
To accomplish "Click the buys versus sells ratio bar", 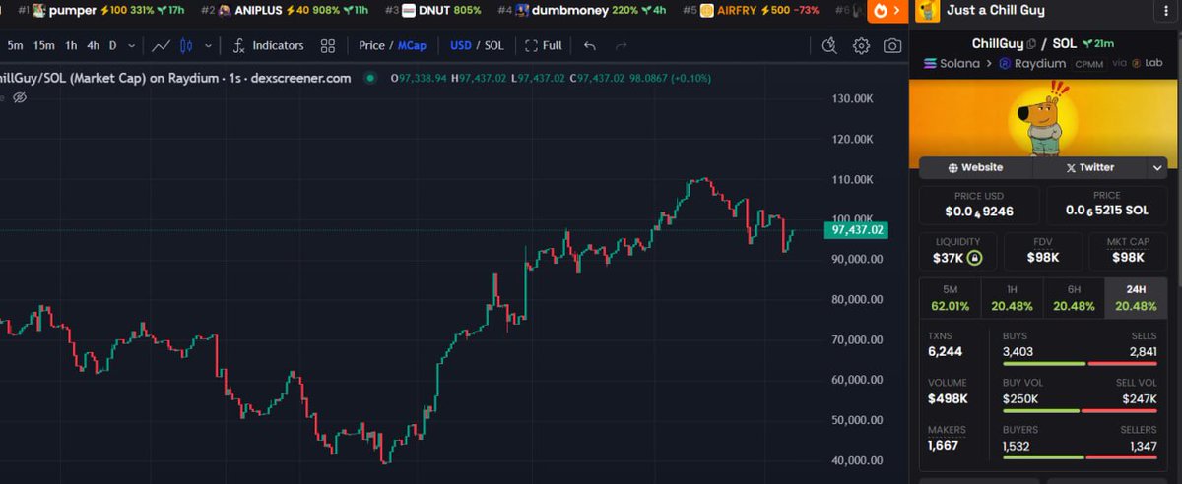I will (x=1082, y=364).
